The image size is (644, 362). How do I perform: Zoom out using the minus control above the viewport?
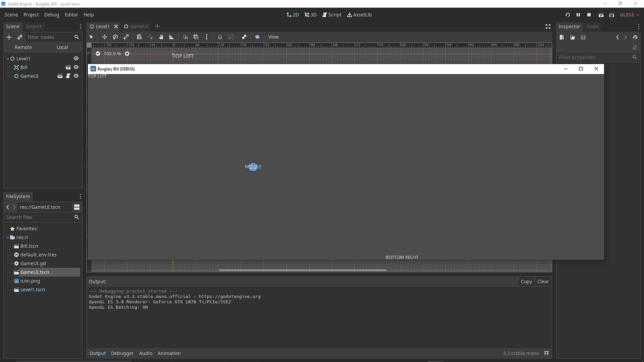[x=98, y=54]
